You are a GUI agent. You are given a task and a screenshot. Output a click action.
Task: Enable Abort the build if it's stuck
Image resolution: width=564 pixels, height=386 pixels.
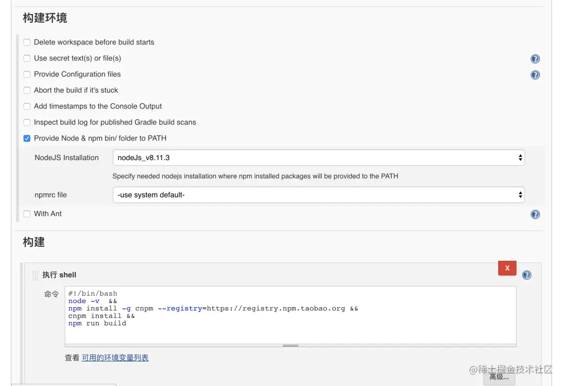[x=27, y=90]
